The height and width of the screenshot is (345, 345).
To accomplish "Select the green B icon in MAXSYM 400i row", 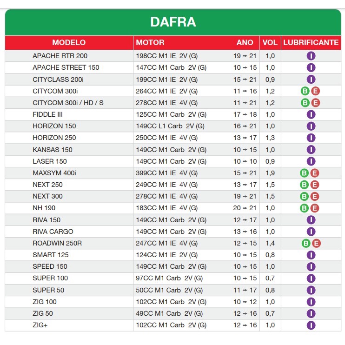I will point(305,173).
